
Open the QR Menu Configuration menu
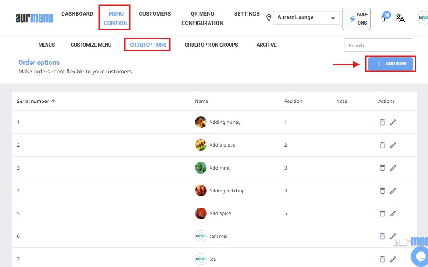click(x=202, y=18)
